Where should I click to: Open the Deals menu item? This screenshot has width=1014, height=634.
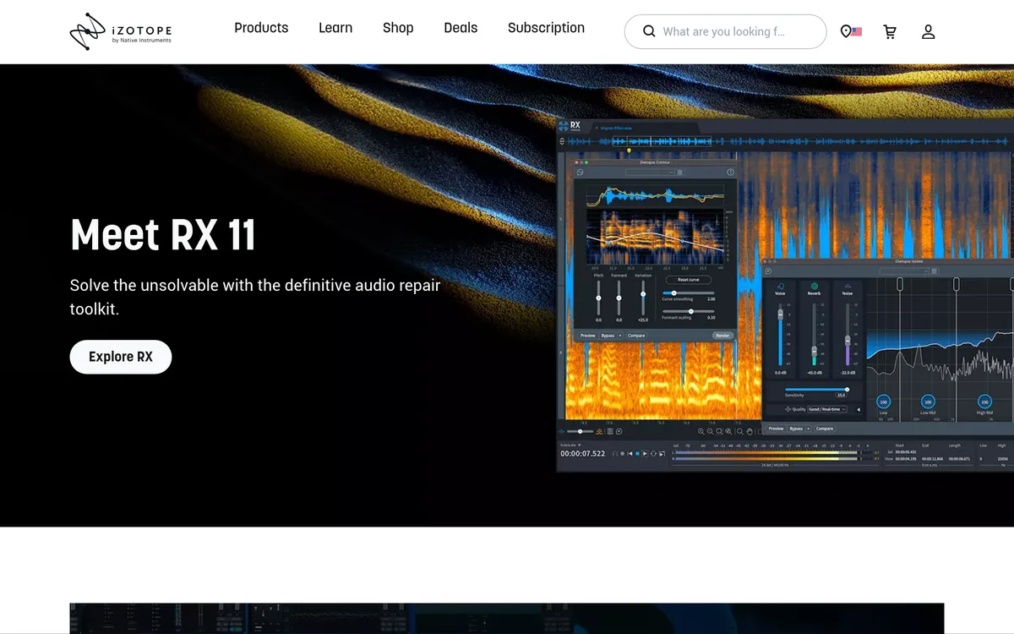pyautogui.click(x=461, y=28)
